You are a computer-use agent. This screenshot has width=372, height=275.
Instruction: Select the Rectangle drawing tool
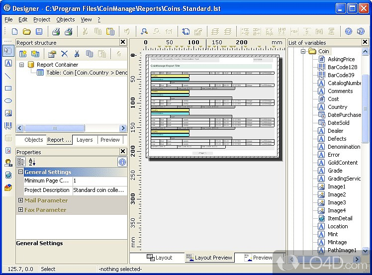8,88
